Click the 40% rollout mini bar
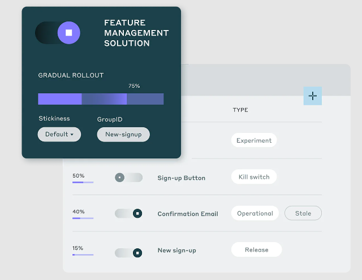Viewport: 362px width, 280px height. (83, 218)
